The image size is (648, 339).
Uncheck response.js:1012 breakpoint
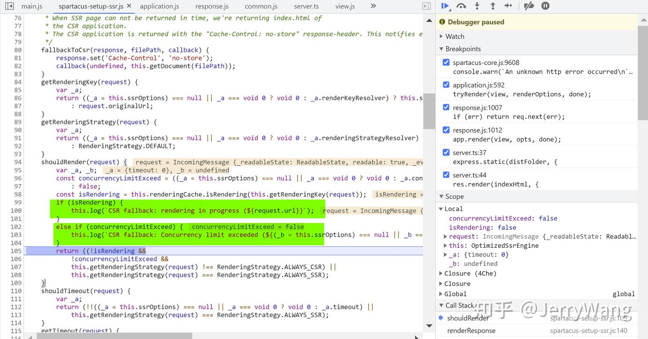446,130
